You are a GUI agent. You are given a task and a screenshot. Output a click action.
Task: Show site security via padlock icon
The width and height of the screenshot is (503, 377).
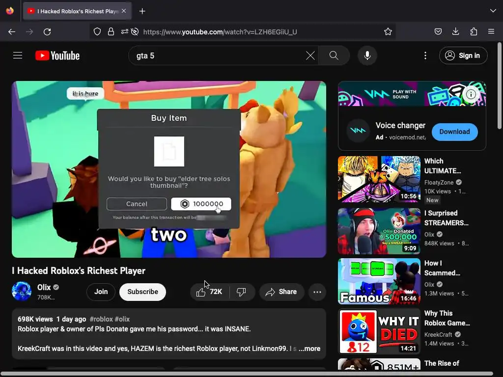pos(111,31)
